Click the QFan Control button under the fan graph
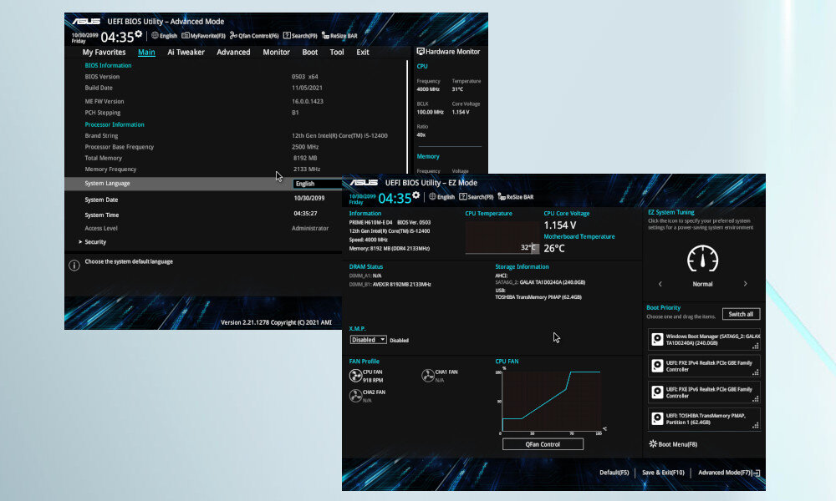 pos(543,444)
